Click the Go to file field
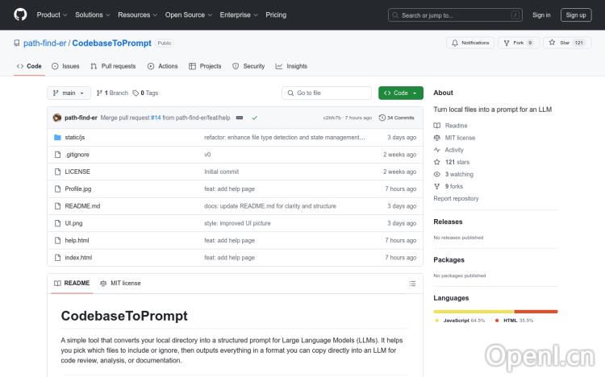The width and height of the screenshot is (605, 377). pos(327,93)
